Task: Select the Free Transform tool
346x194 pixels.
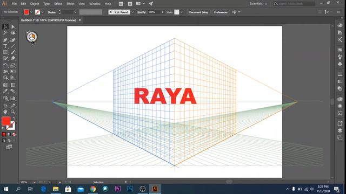Action: 13,72
